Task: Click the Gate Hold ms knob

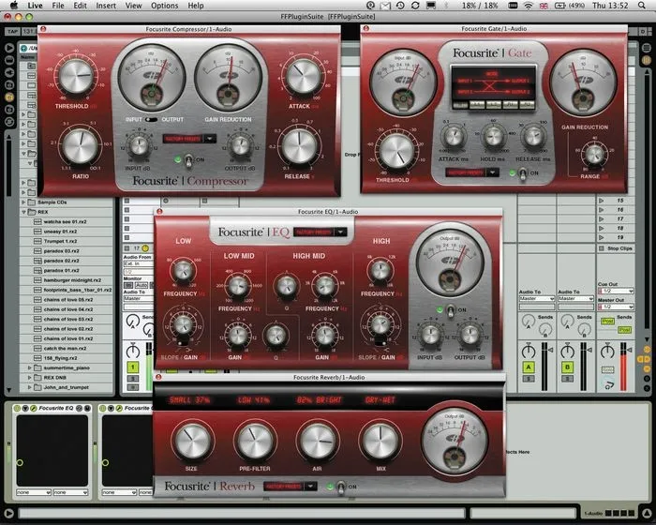Action: pyautogui.click(x=493, y=137)
